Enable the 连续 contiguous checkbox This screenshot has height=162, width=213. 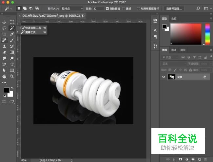(123, 9)
